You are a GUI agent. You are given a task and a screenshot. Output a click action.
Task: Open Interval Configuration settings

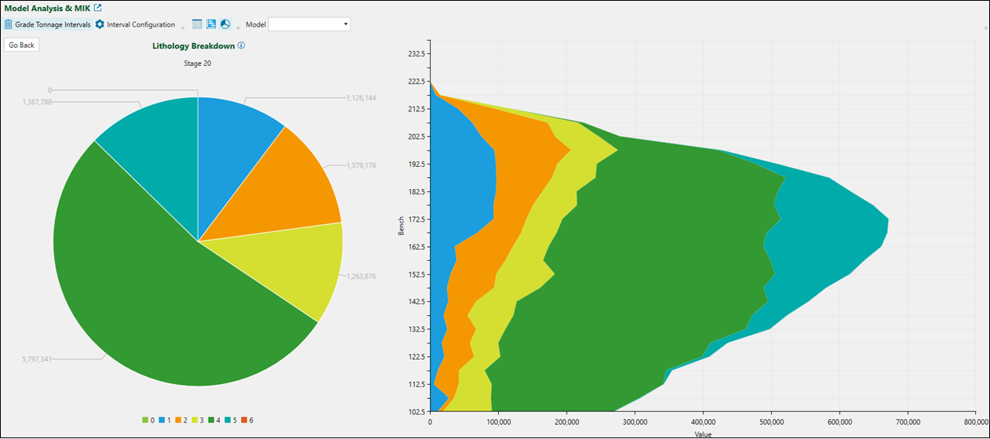tap(135, 24)
